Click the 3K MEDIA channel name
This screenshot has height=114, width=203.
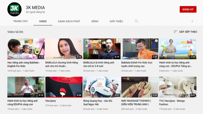(x=35, y=8)
